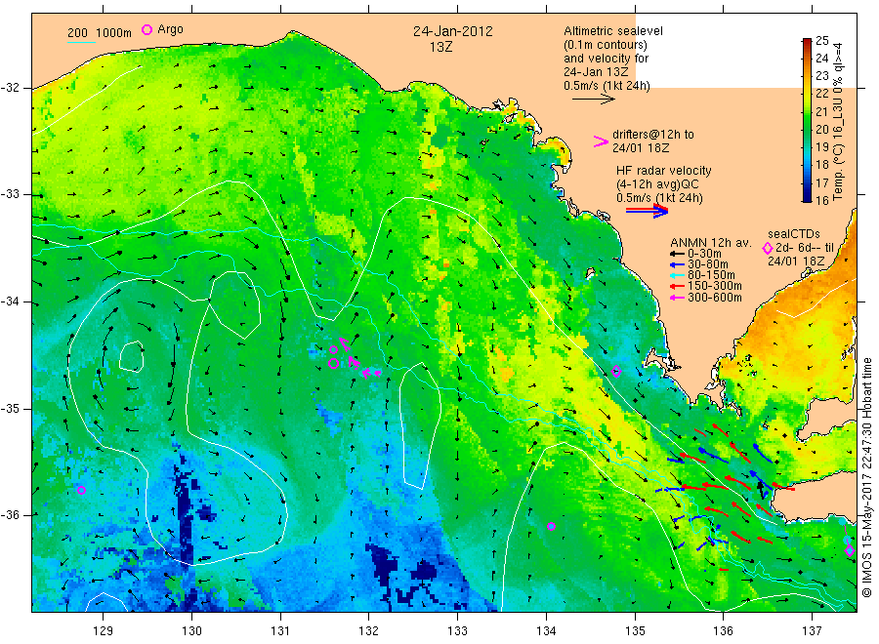Click the temperature colour bar scale
The width and height of the screenshot is (879, 644).
(x=808, y=120)
